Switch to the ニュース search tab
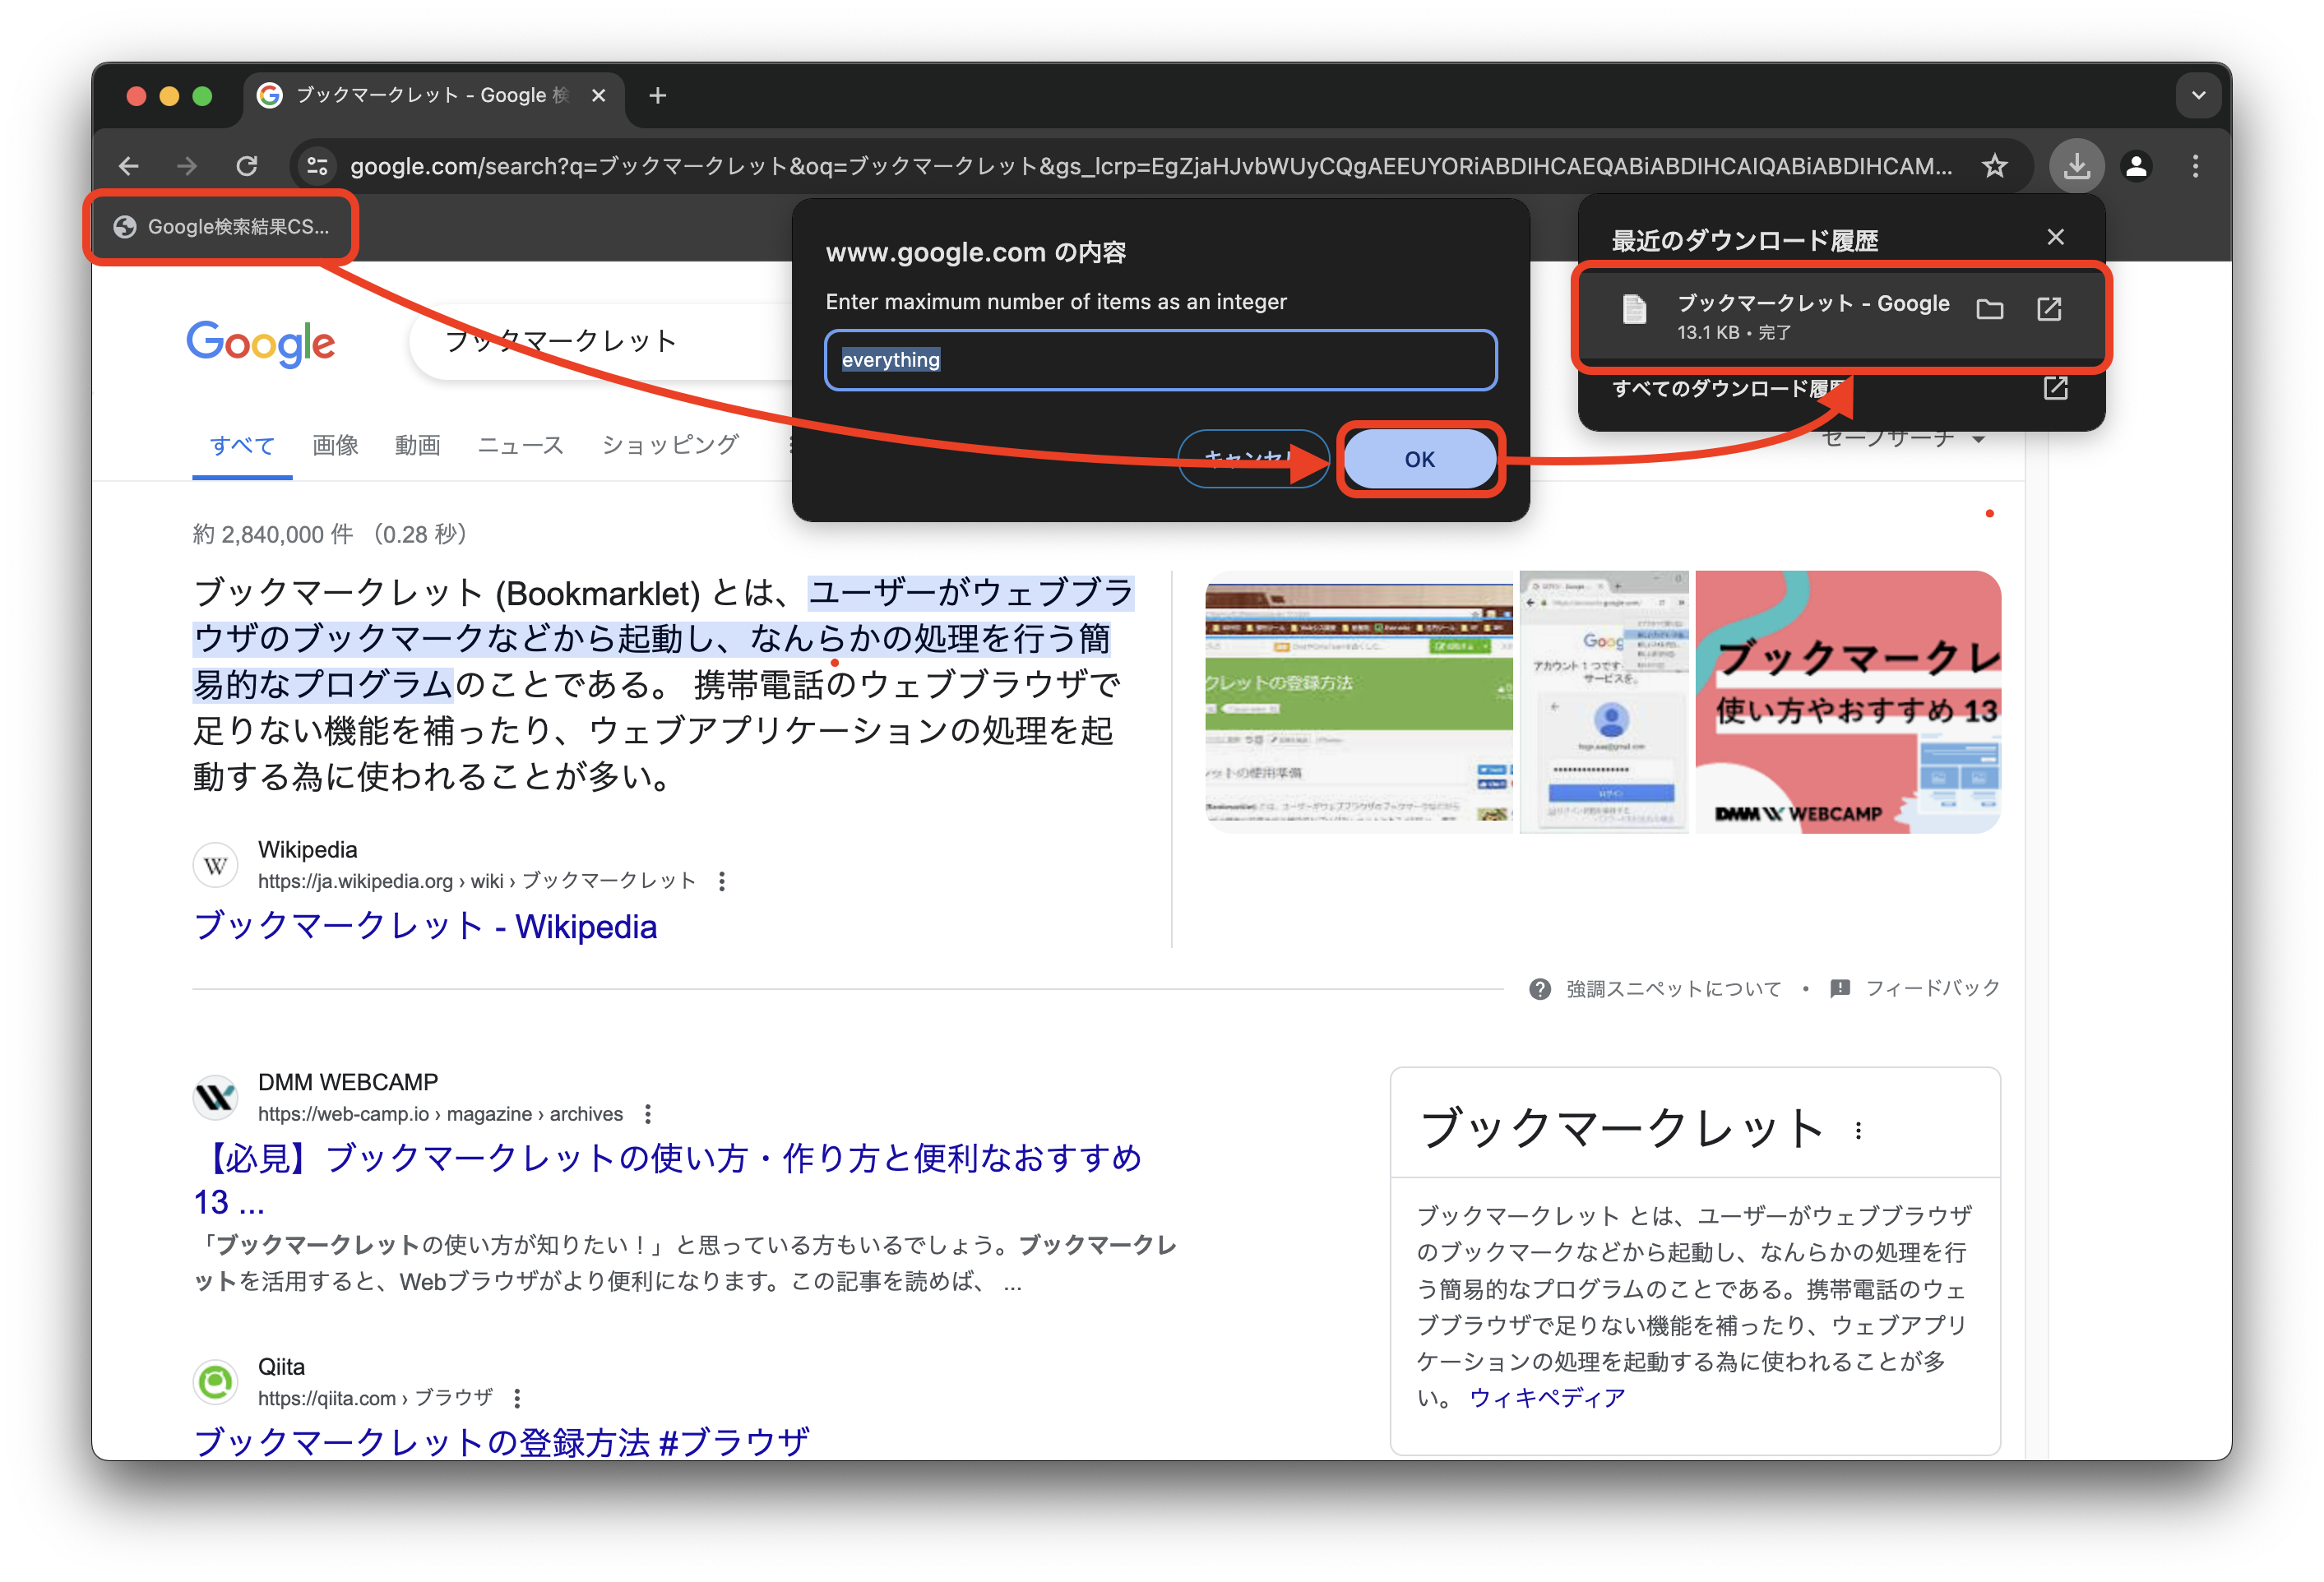The height and width of the screenshot is (1582, 2324). tap(520, 446)
